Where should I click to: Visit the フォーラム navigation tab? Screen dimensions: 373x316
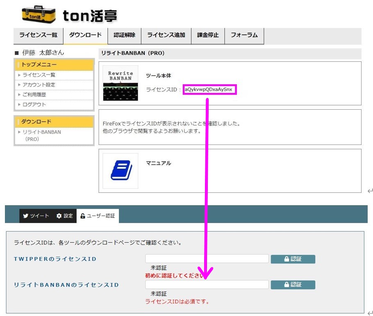coord(244,35)
